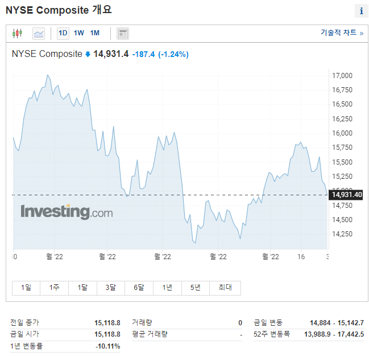Select the 5년 time range tab

196,288
